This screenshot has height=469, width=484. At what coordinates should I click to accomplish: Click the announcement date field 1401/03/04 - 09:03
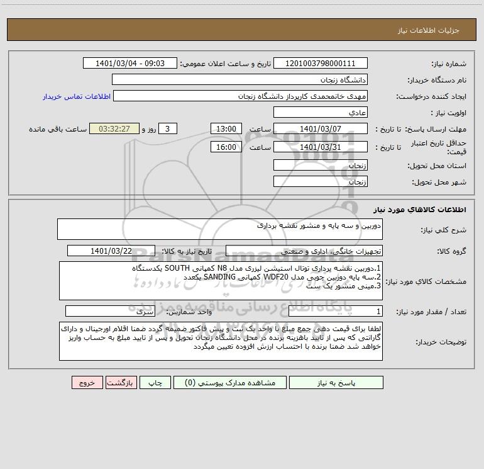(130, 63)
